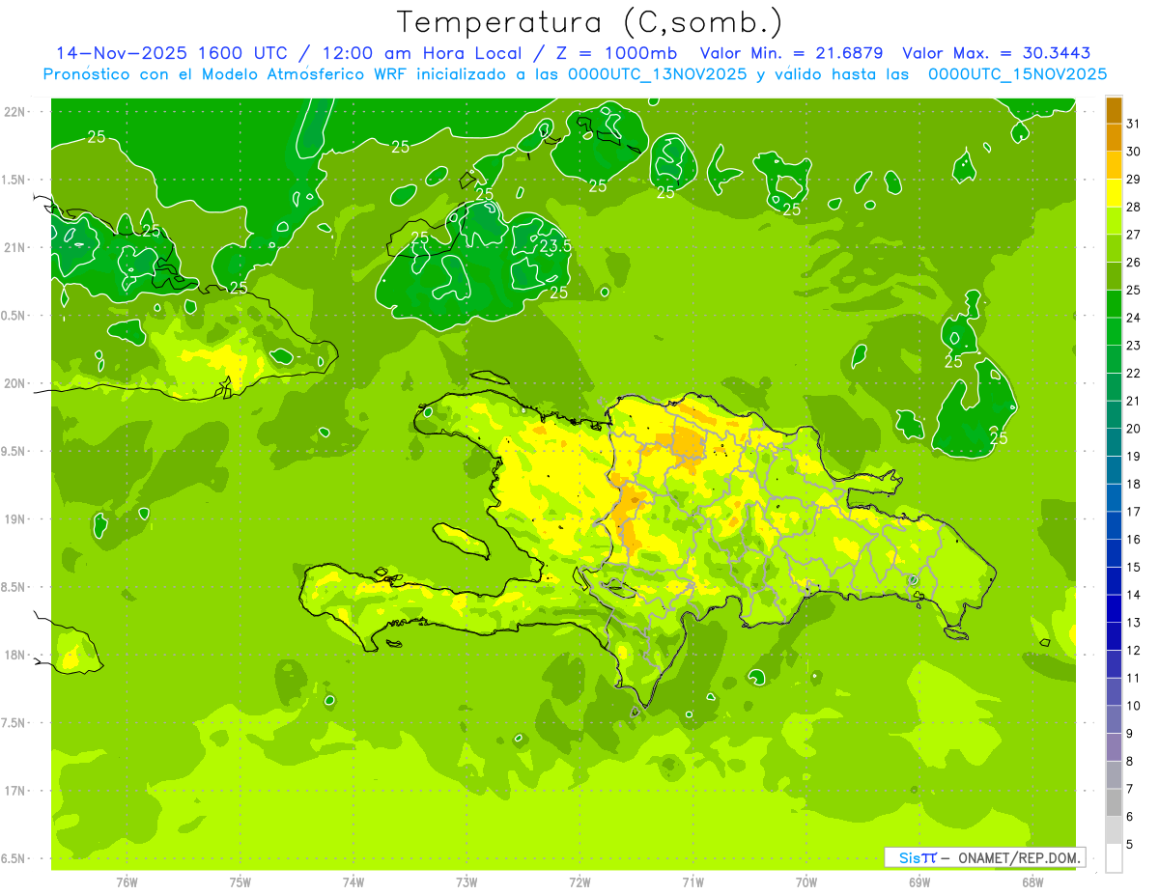Click the legend value "28"
The height and width of the screenshot is (895, 1159).
point(1134,207)
